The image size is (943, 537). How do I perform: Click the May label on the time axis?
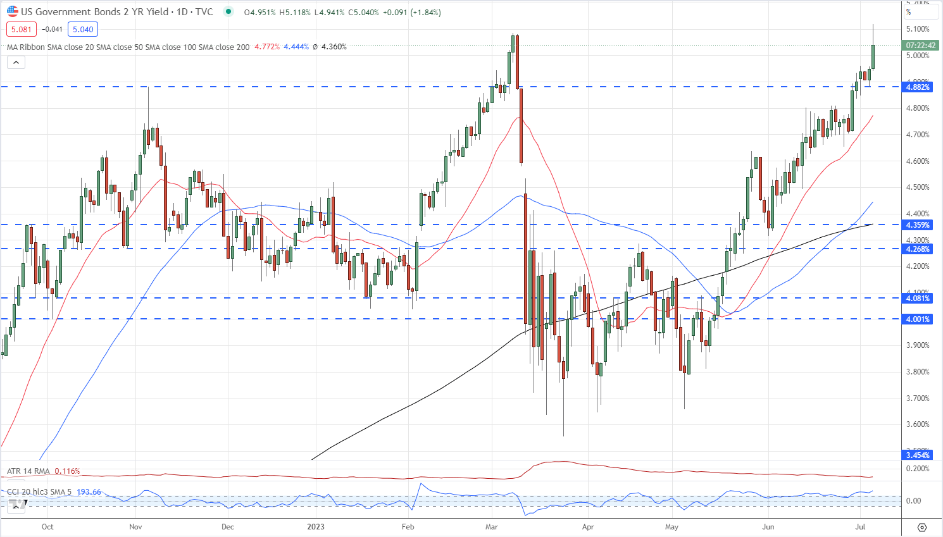pos(672,526)
